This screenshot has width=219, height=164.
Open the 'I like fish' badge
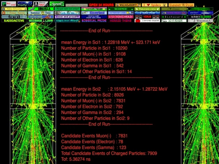147,13
